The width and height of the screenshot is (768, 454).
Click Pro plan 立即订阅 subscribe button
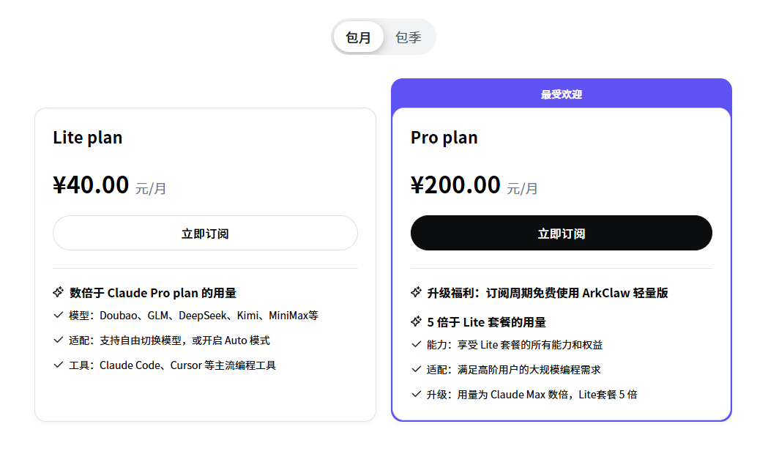[561, 234]
